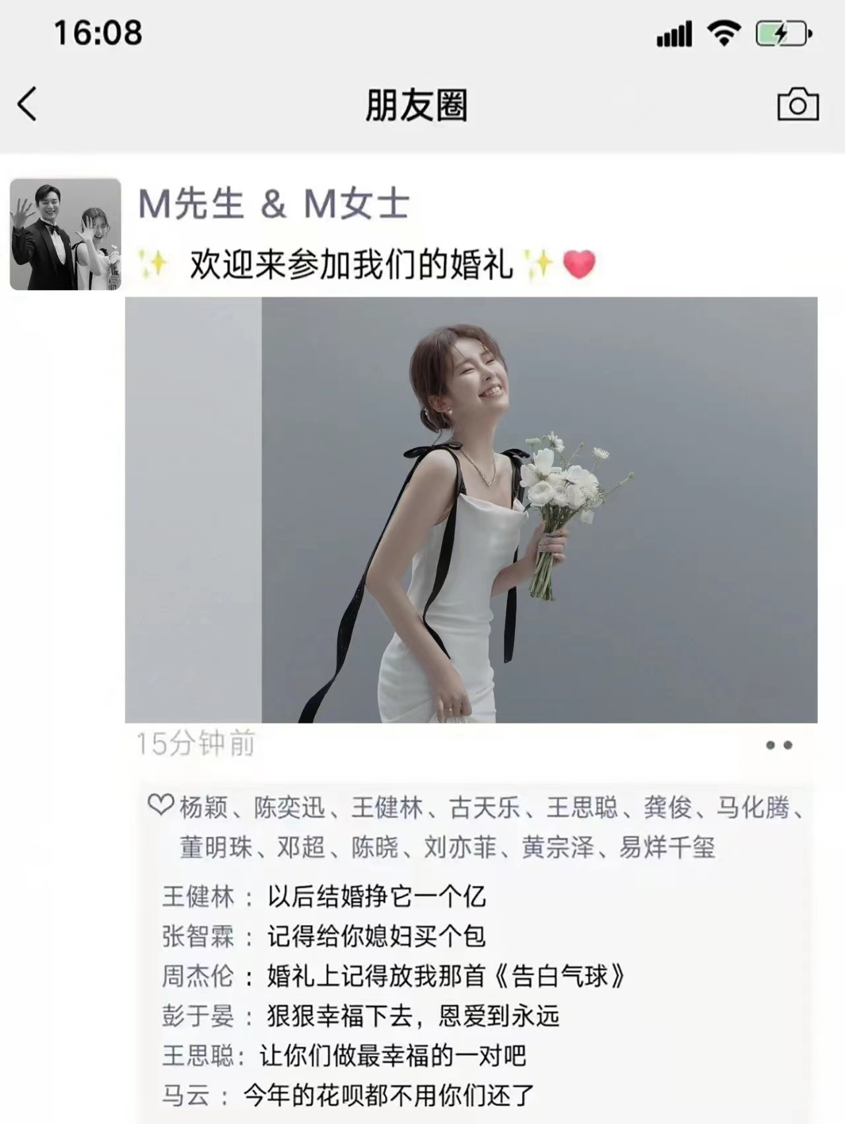
Task: Tap commenter name 马云
Action: 186,1095
